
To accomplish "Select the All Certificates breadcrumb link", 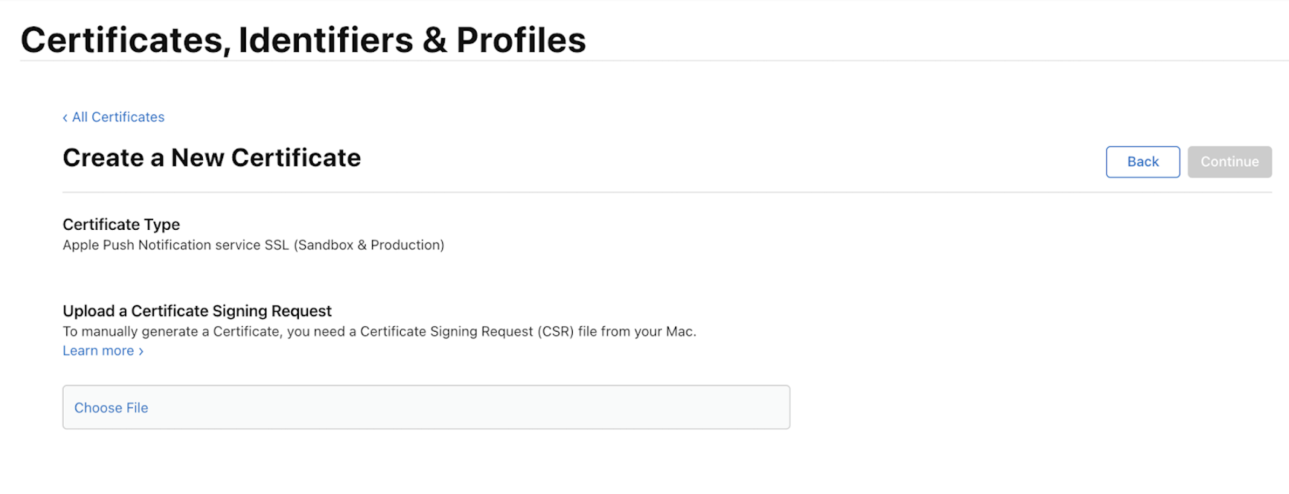I will pos(118,117).
